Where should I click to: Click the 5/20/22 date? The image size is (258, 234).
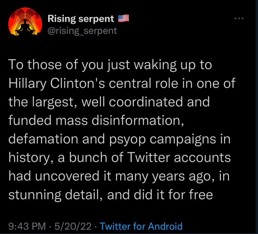73,226
